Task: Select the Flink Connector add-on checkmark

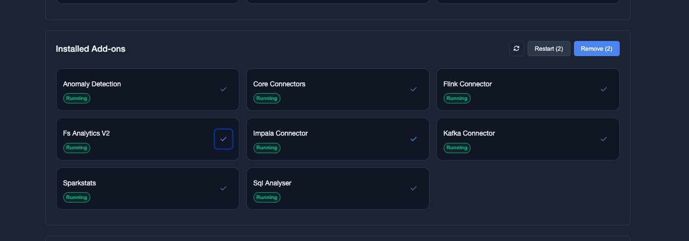Action: [x=604, y=89]
